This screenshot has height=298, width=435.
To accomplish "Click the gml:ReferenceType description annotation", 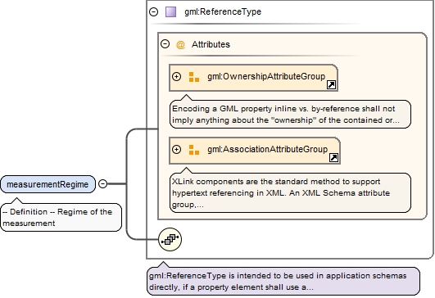I will (283, 281).
